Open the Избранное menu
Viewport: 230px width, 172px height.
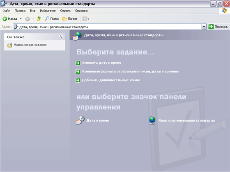[48, 11]
